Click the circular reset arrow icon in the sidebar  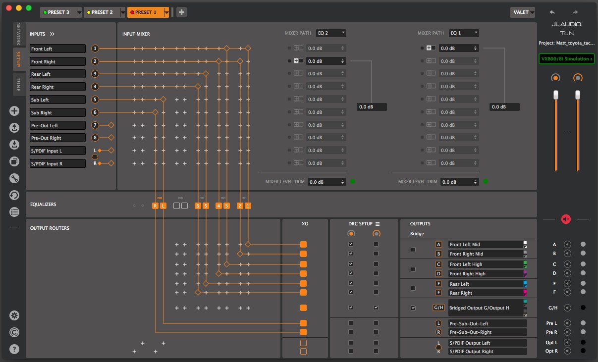coord(14,195)
